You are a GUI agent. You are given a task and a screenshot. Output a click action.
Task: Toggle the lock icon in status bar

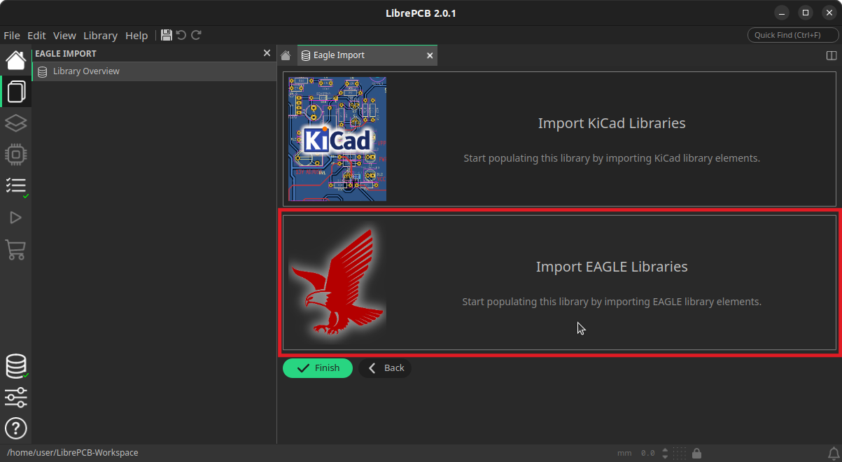(697, 453)
